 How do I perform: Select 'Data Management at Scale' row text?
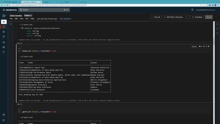click(x=41, y=82)
